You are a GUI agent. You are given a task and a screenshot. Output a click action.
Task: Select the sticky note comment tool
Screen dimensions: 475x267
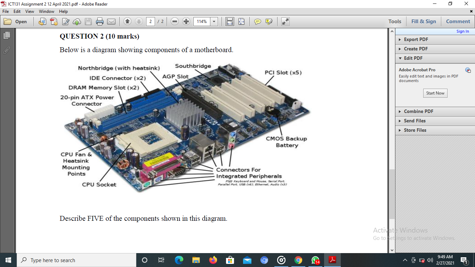pyautogui.click(x=257, y=22)
